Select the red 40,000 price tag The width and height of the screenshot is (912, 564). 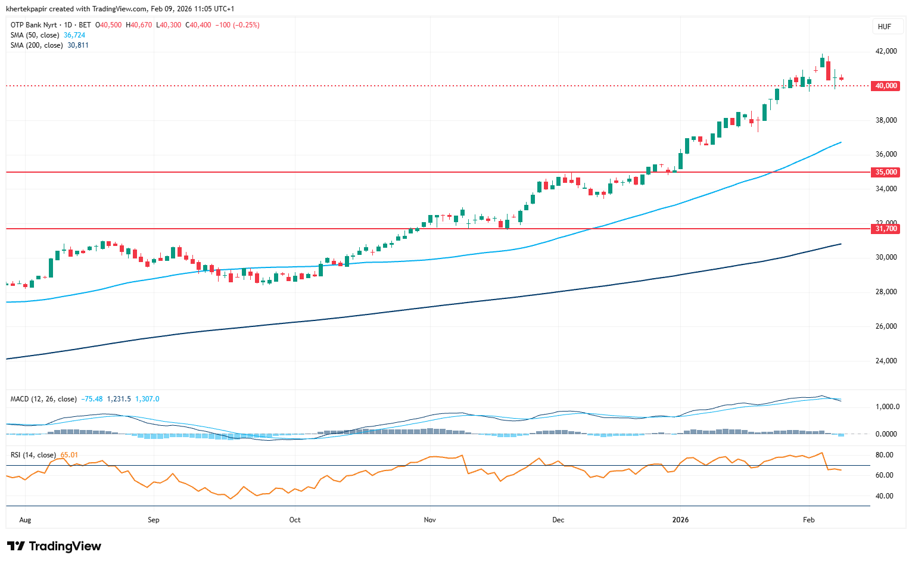tap(886, 86)
